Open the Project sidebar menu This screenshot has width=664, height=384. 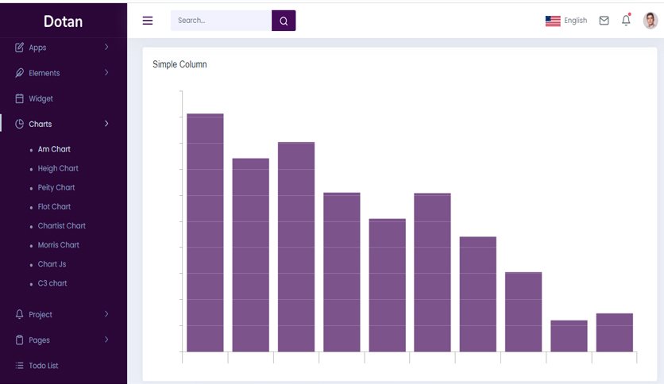(64, 314)
